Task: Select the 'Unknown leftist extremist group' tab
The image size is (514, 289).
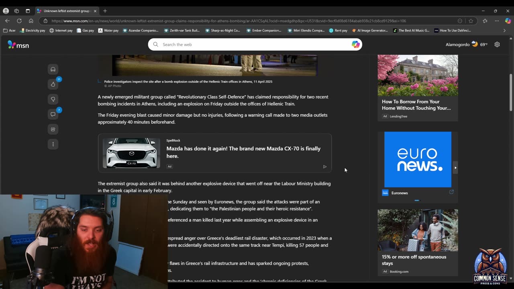Action: [67, 11]
